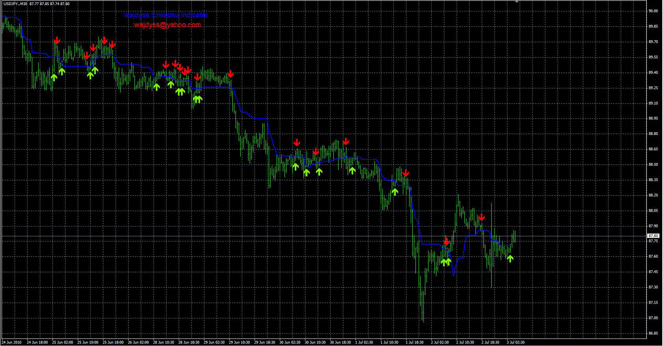663x346 pixels.
Task: Click the 3 Jul 02:30 time label
Action: pyautogui.click(x=515, y=342)
